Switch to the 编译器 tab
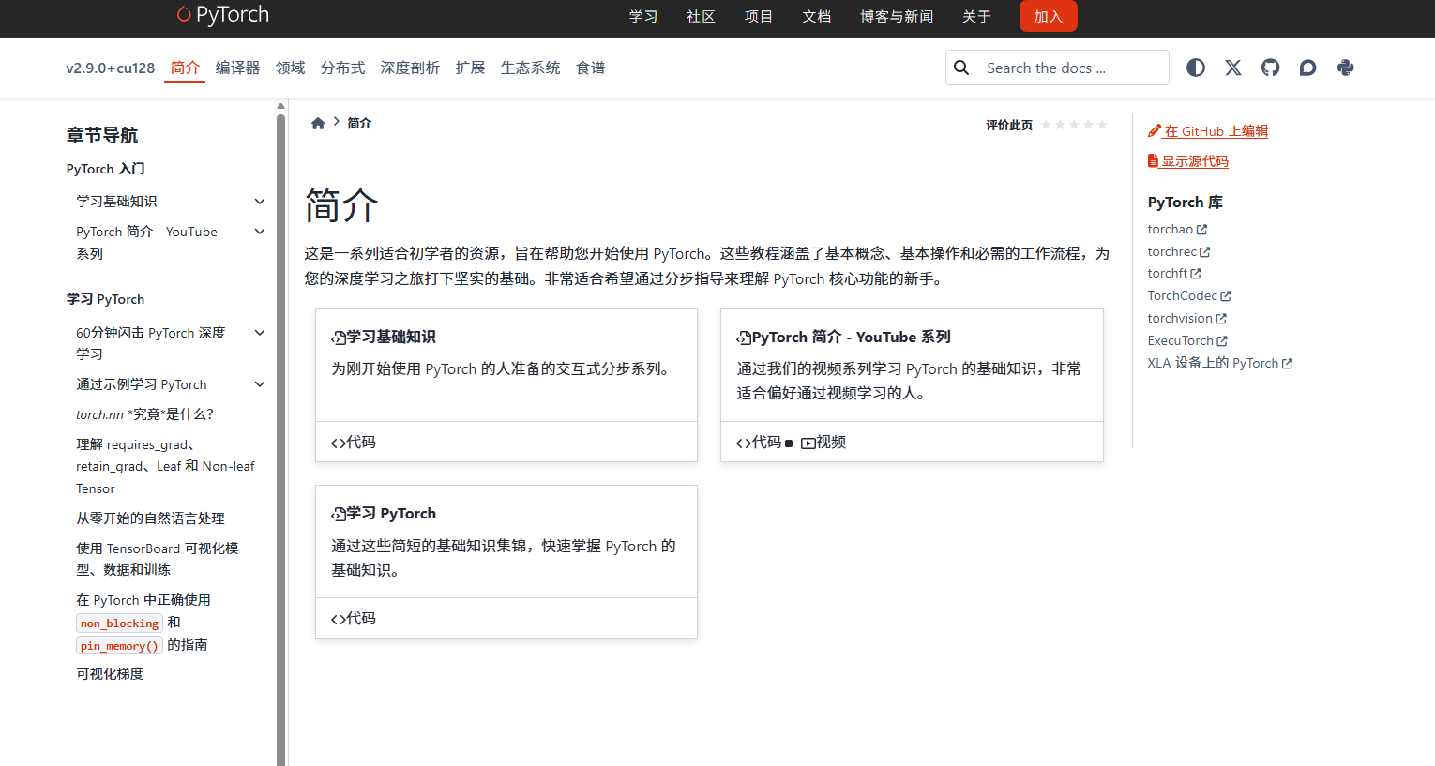 [x=237, y=68]
